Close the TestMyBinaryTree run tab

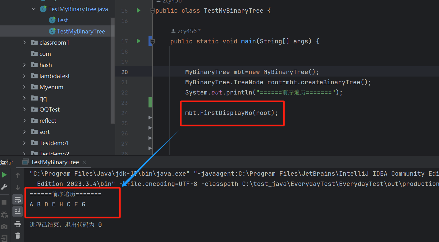coord(84,162)
